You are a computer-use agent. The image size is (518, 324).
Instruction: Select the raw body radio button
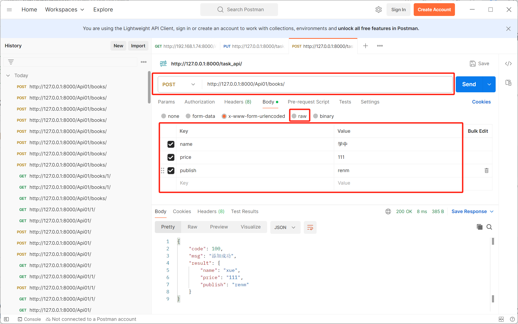pyautogui.click(x=294, y=116)
